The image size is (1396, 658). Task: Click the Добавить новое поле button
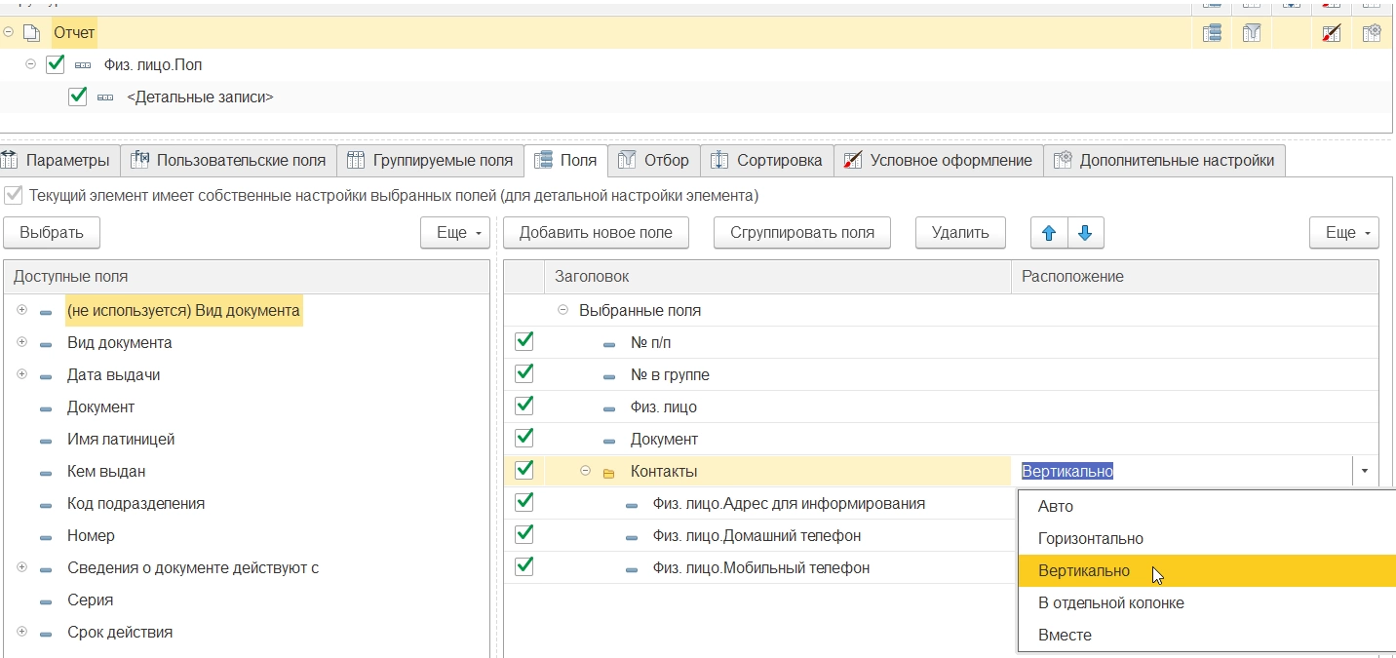596,233
